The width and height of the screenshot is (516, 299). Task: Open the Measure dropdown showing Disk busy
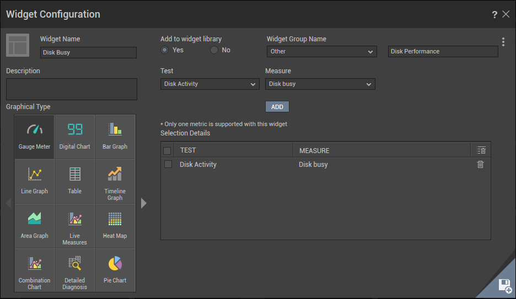(320, 84)
